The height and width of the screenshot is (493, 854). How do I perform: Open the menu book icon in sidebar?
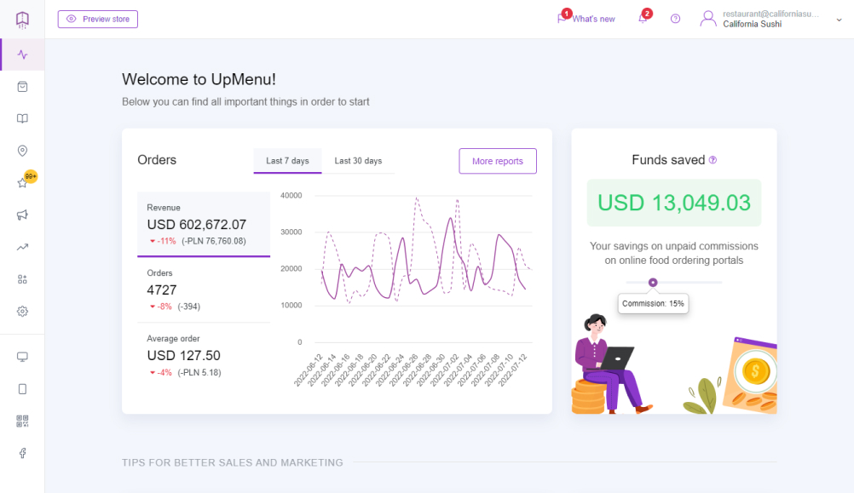click(x=22, y=118)
